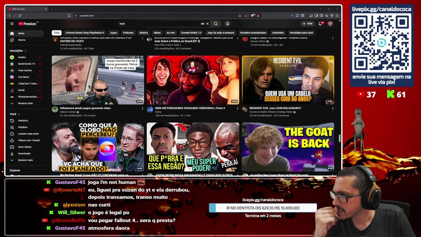Clear the search text with the X icon
Screen dimensions: 421x237
point(207,24)
